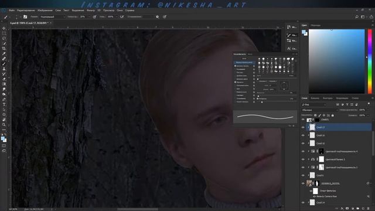Screen dimensions: 375x211
Task: Open the Изображение menu
Action: pyautogui.click(x=45, y=11)
